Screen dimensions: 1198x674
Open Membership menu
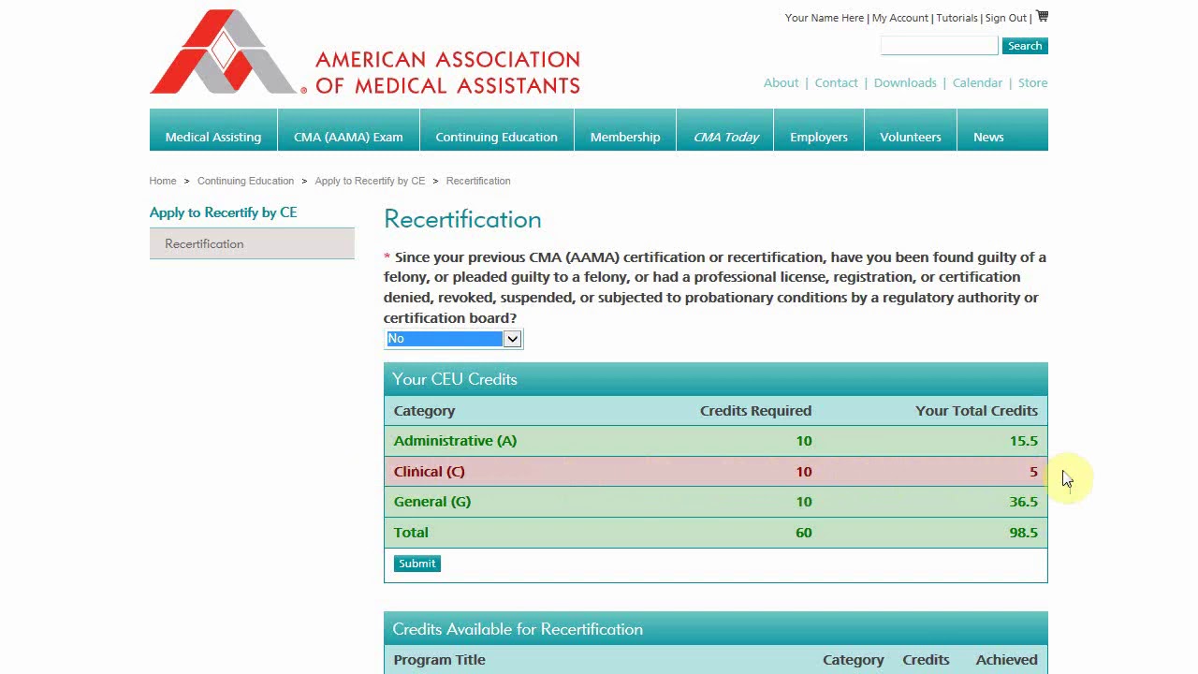pos(625,130)
